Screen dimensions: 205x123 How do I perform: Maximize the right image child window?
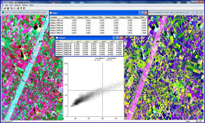(x=197, y=13)
